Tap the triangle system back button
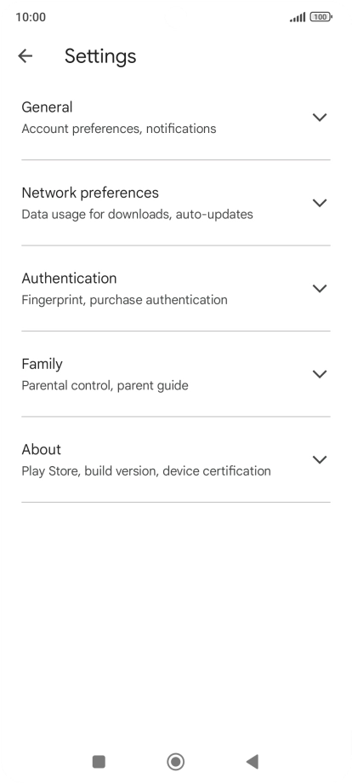352x784 pixels. point(253,762)
